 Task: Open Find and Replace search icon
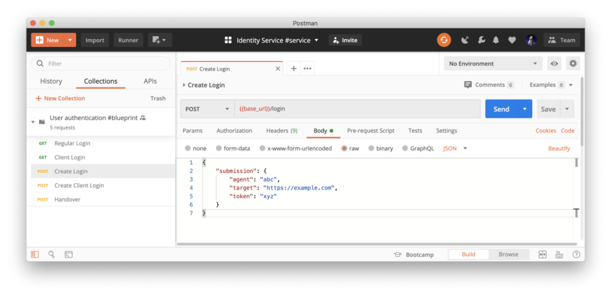tap(51, 255)
